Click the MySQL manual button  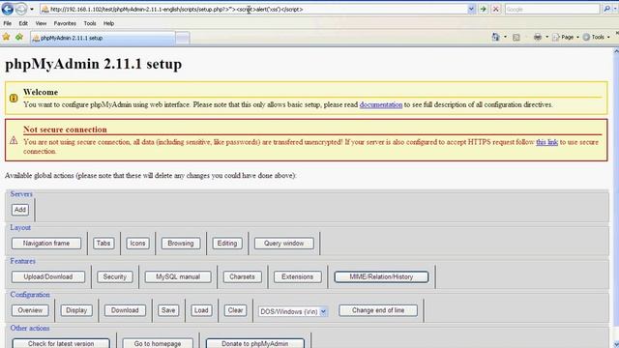coord(178,277)
